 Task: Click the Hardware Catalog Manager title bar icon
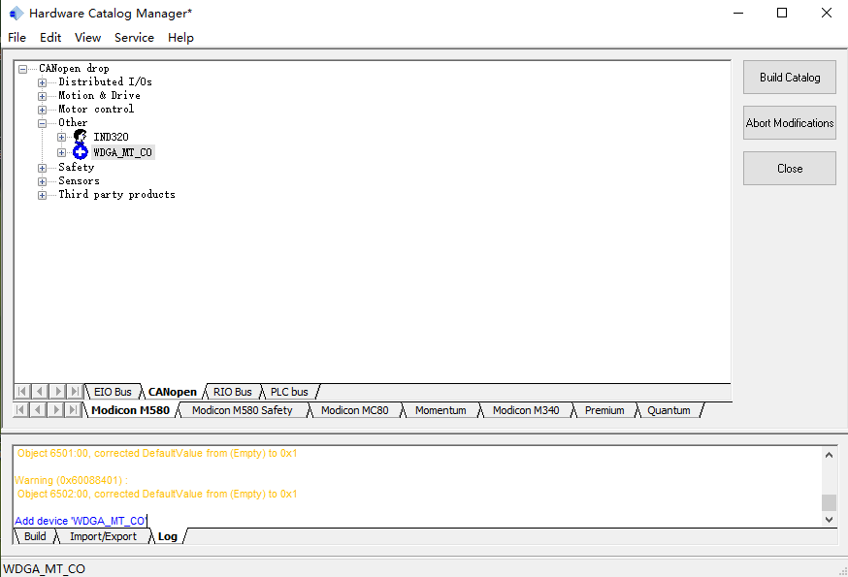(16, 13)
